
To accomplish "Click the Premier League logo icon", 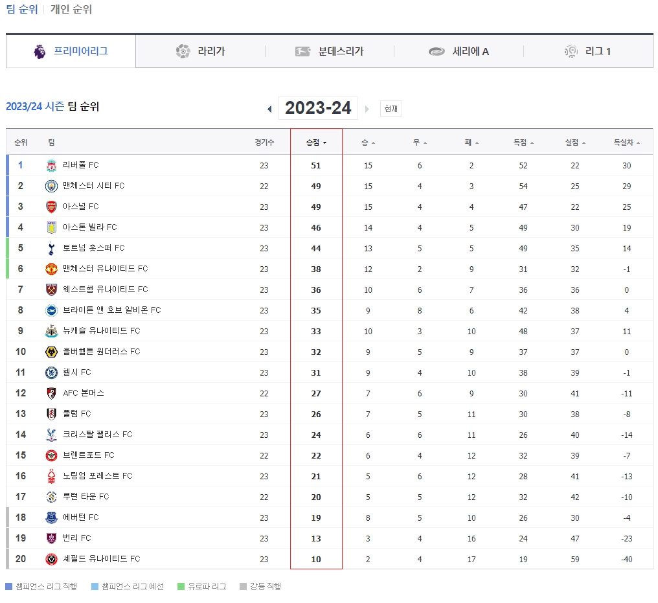I will point(40,52).
